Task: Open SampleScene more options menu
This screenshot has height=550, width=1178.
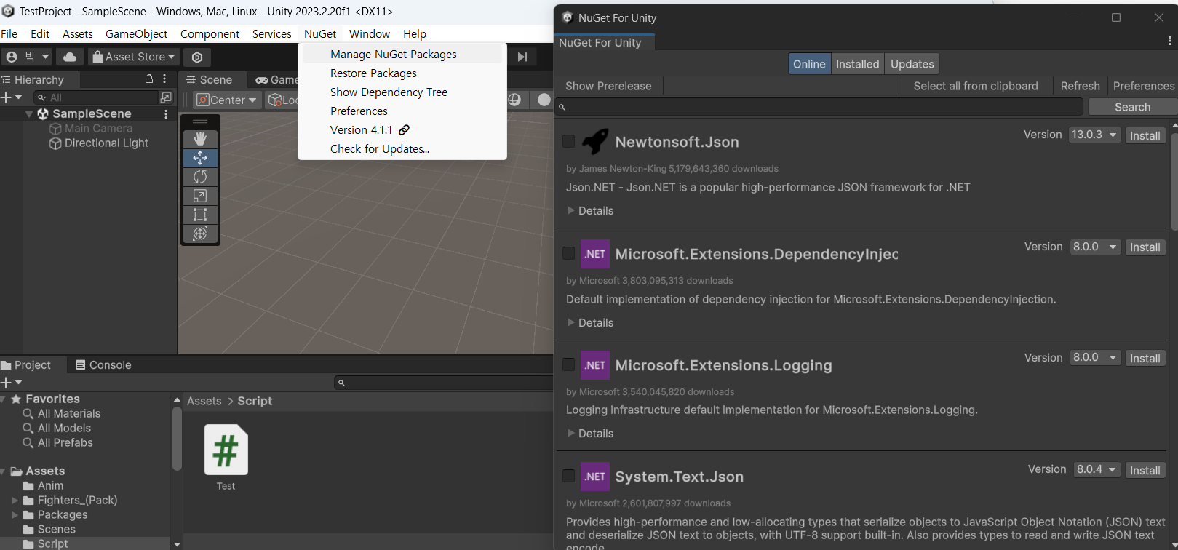Action: click(166, 114)
